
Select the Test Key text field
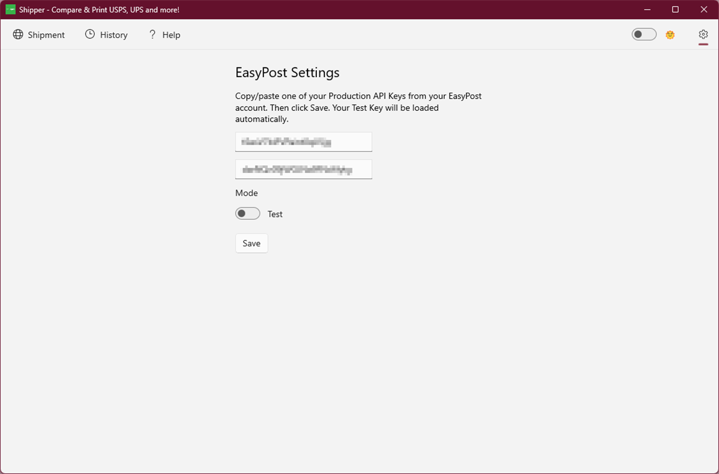[303, 169]
